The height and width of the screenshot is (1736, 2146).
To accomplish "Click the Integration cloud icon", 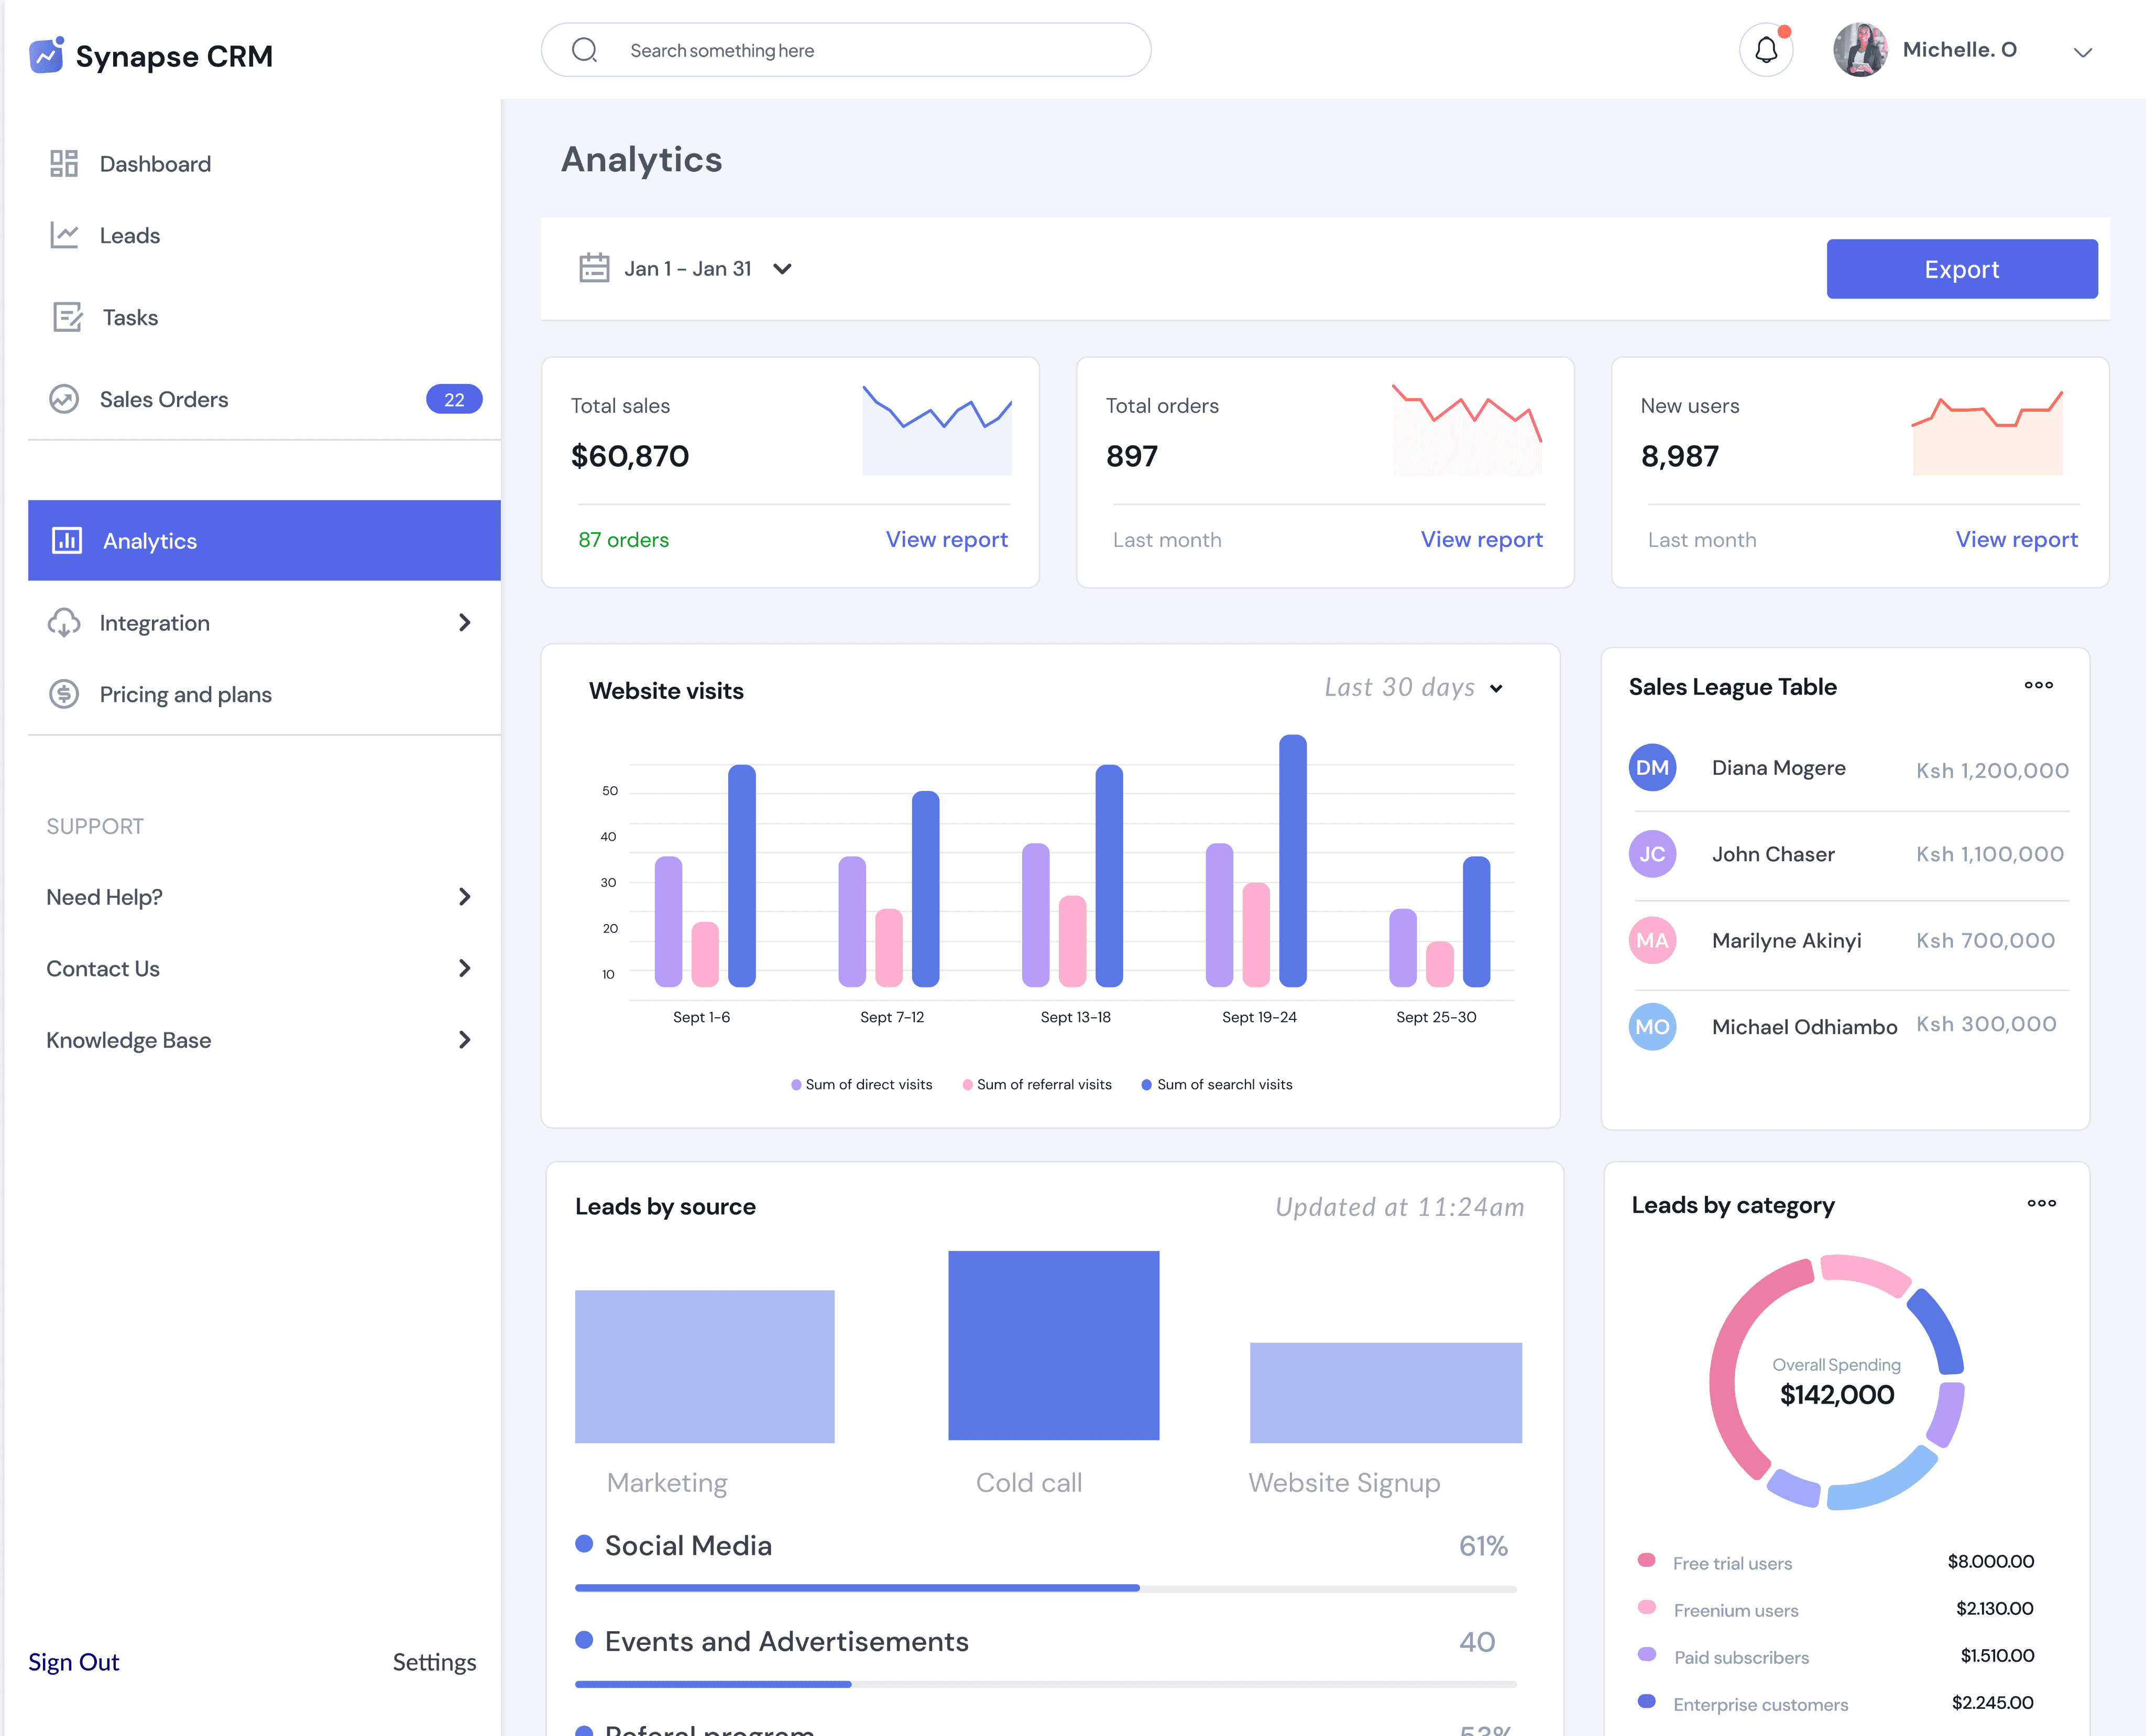I will (64, 622).
